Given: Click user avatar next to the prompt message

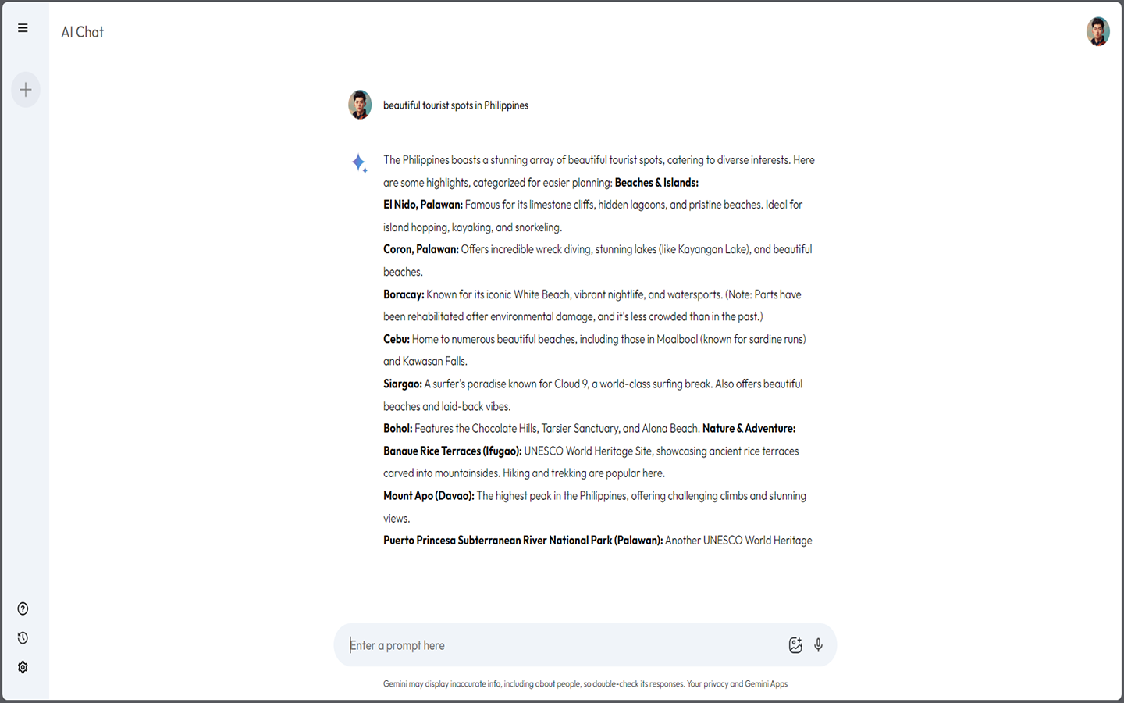Looking at the screenshot, I should 360,105.
